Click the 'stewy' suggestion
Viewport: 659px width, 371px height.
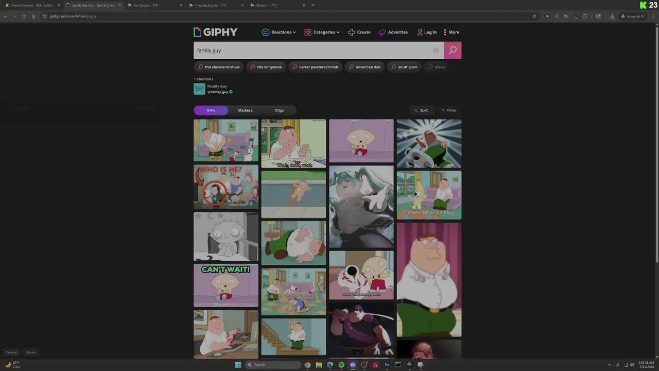coord(437,67)
